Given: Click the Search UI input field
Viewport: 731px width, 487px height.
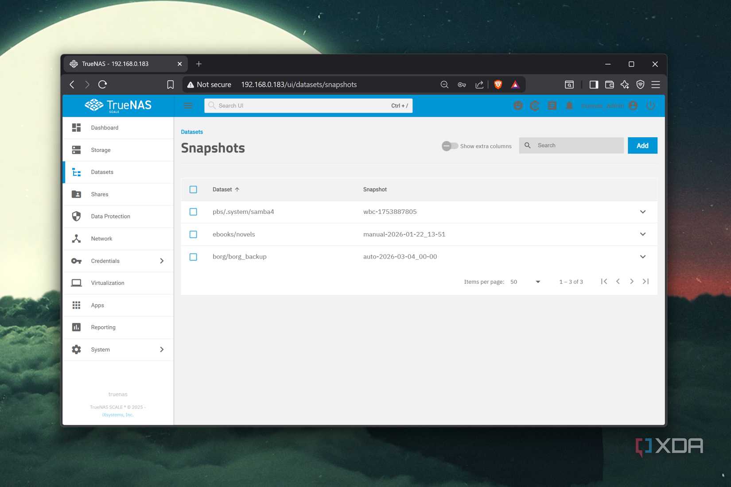Looking at the screenshot, I should point(308,105).
